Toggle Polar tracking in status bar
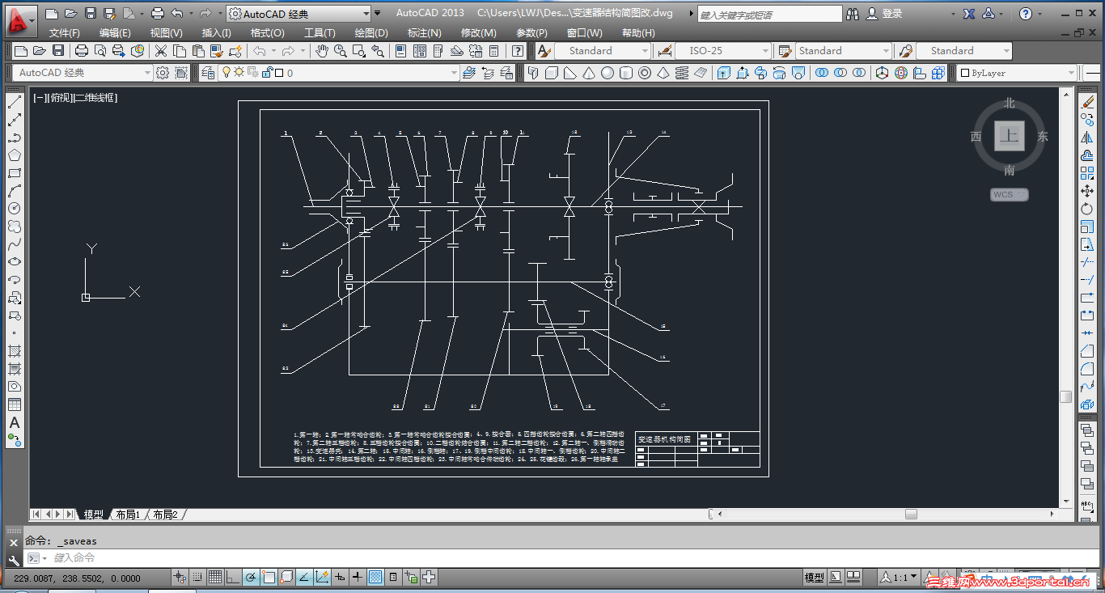 click(251, 577)
